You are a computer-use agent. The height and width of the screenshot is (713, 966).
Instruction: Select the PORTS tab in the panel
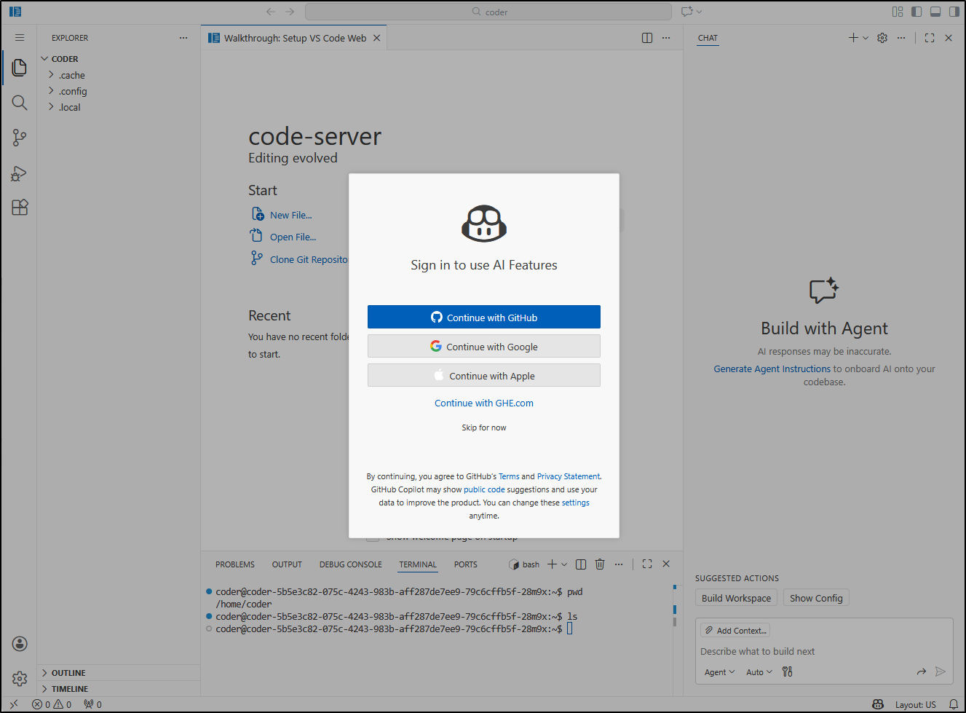pyautogui.click(x=465, y=564)
